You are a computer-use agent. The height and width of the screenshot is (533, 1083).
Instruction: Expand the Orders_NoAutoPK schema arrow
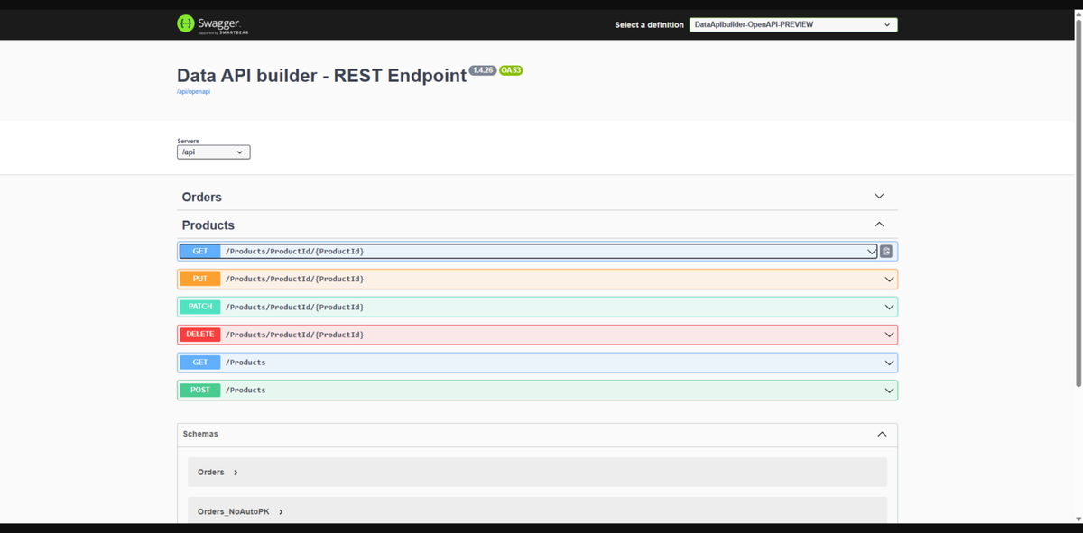point(281,512)
